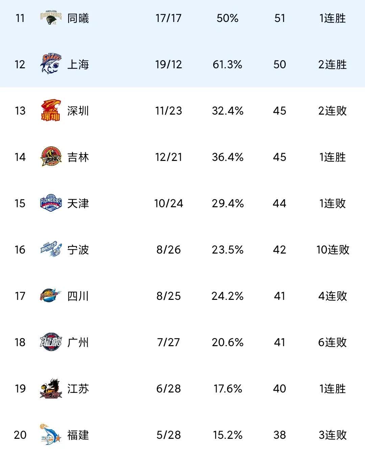
Task: Tap the Guangzhou Loong Lions logo
Action: click(51, 342)
